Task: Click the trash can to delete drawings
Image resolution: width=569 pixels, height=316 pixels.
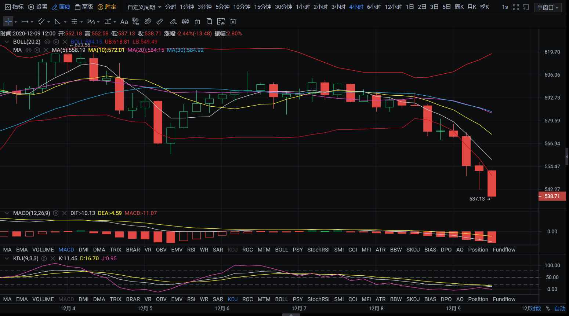Action: 233,22
